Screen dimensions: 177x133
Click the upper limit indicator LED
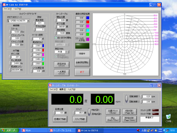(156, 110)
